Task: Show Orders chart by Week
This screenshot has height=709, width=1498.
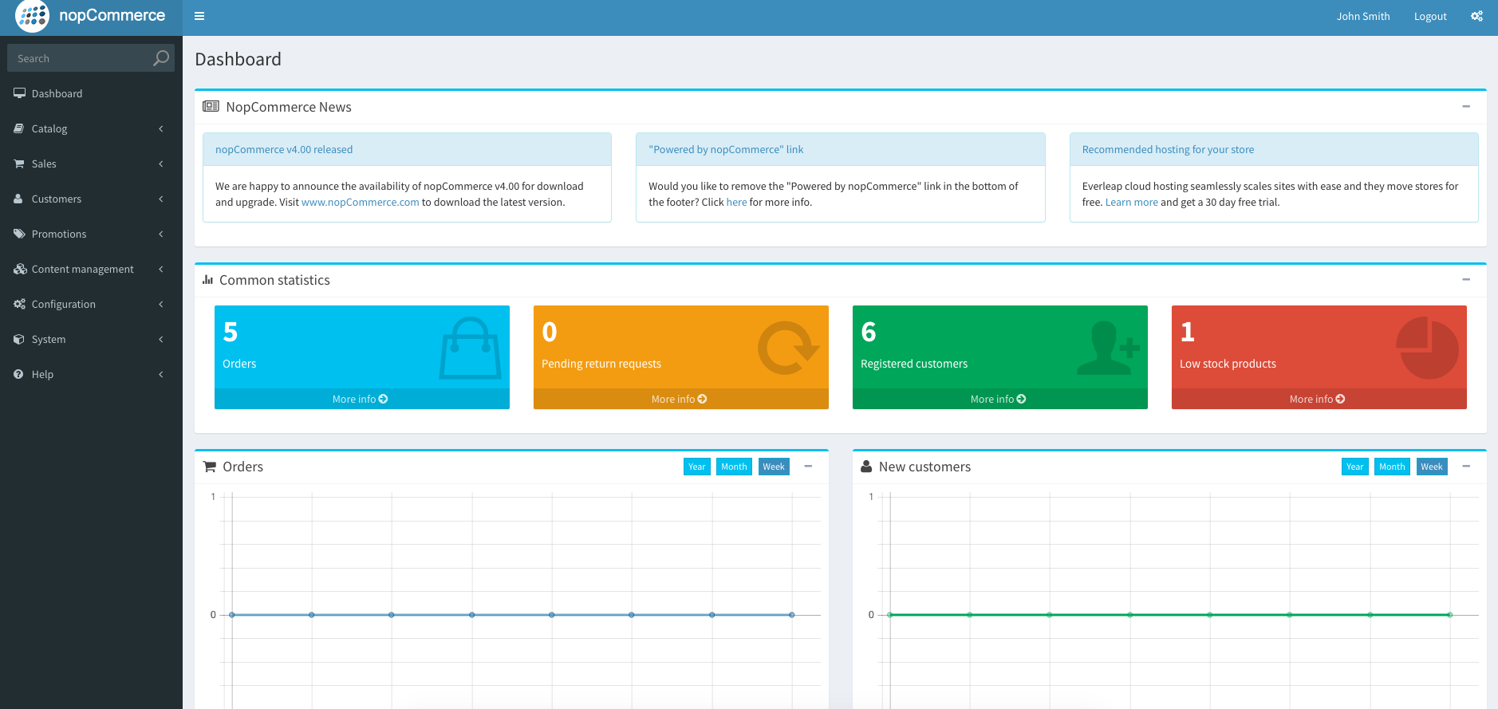Action: point(774,467)
